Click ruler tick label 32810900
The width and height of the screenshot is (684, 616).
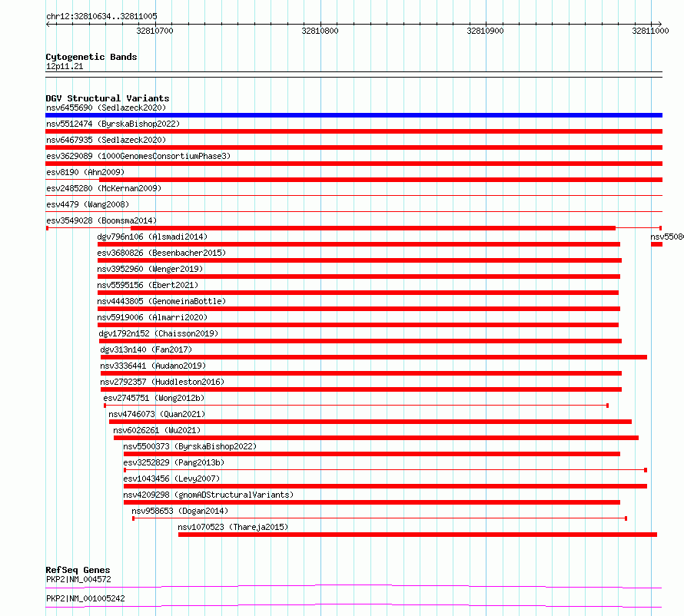[485, 31]
